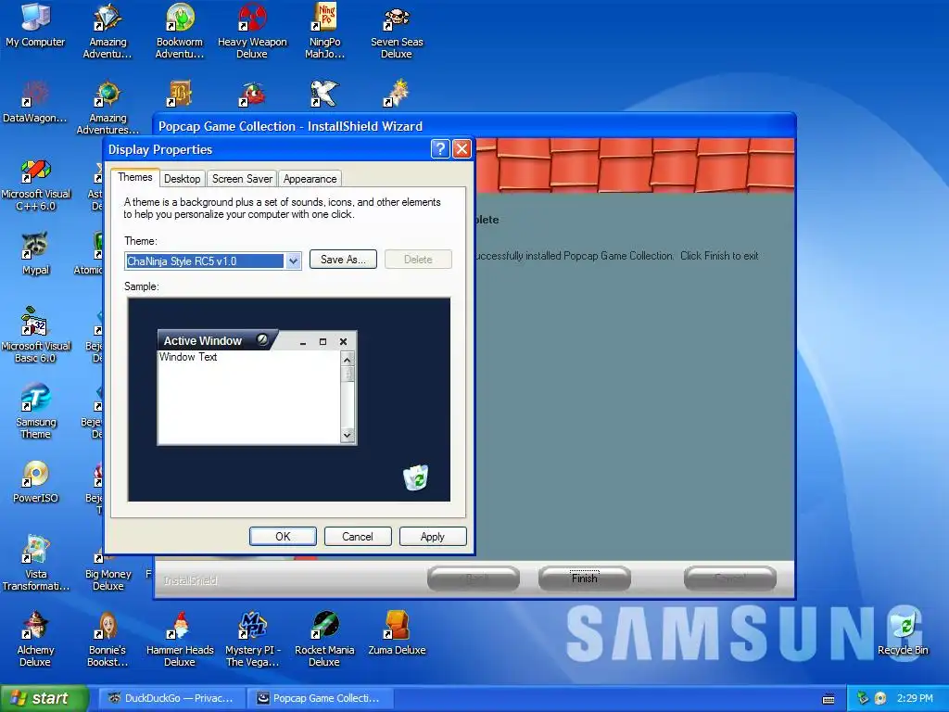The width and height of the screenshot is (949, 712).
Task: Click the sample window scrollbar up arrow
Action: point(348,360)
